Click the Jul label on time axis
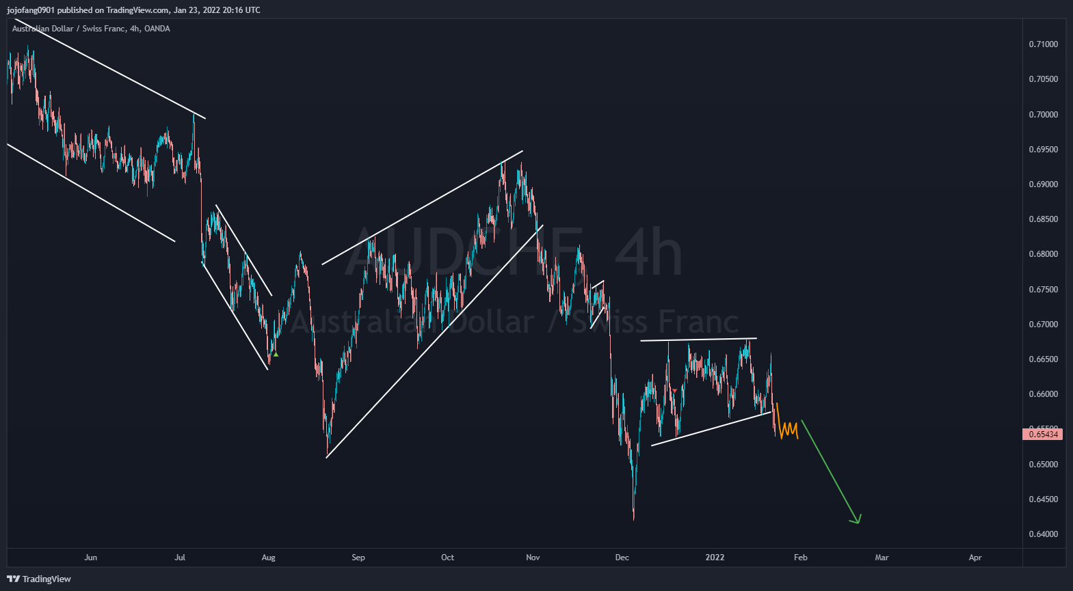 click(180, 558)
